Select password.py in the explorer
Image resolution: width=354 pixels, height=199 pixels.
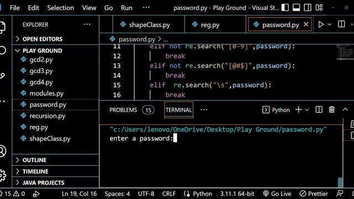(56, 104)
